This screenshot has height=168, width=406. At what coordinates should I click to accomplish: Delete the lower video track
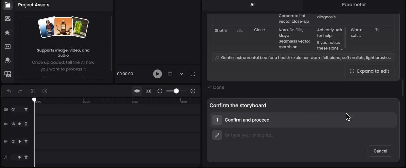click(26, 141)
